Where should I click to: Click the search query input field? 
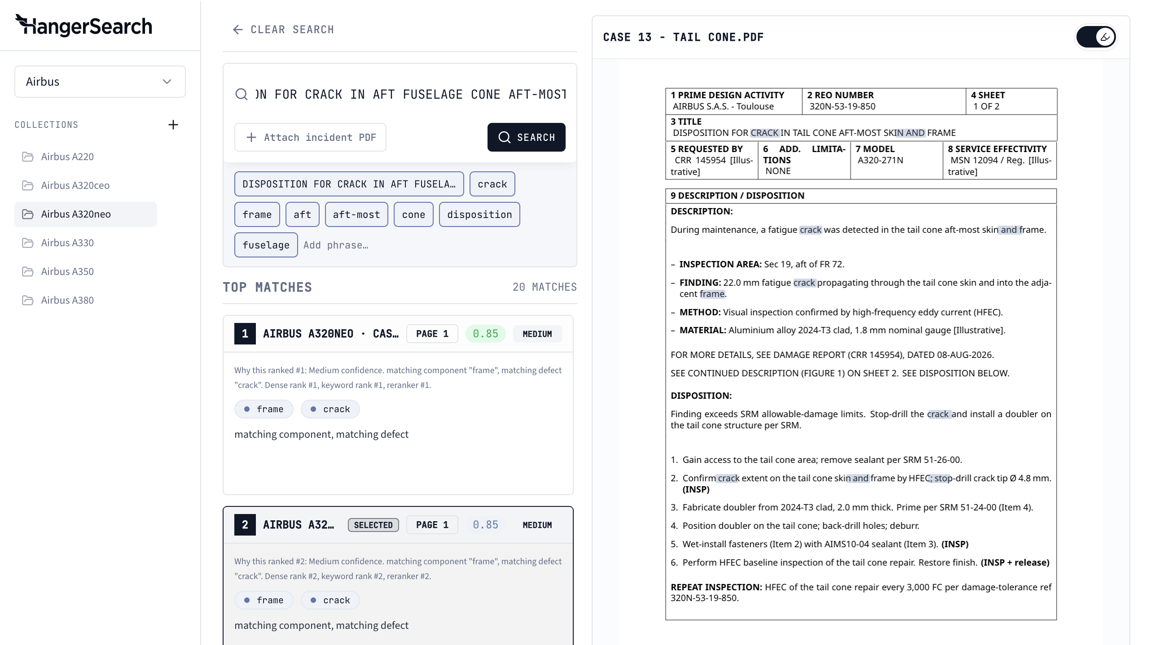[411, 94]
